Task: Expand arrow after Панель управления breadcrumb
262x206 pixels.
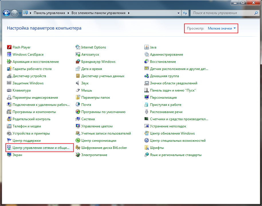Action: 68,13
